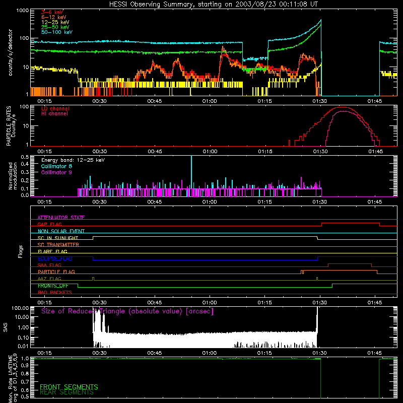This screenshot has height=403, width=403.
Task: Click the ECLIPSE FLAG label
Action: (55, 258)
